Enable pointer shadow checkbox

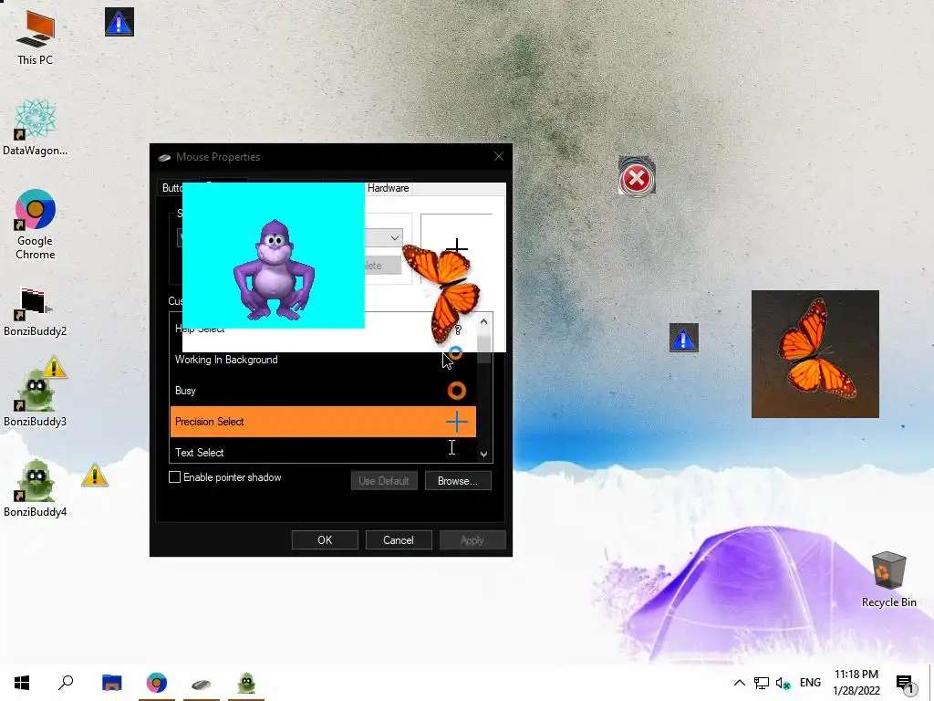(174, 476)
